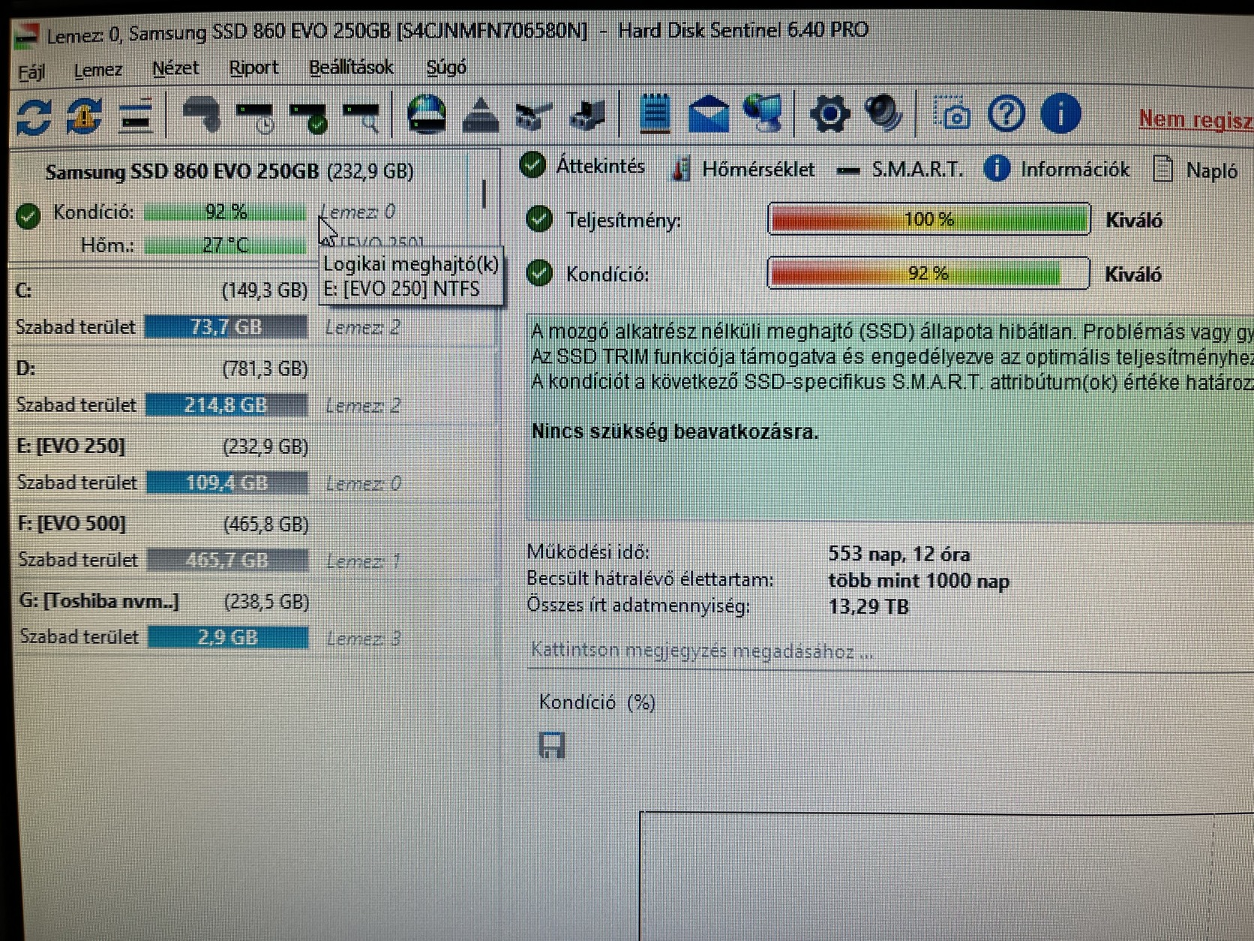Click the Teljesítmény 100 % bar
Image resolution: width=1254 pixels, height=941 pixels.
929,219
